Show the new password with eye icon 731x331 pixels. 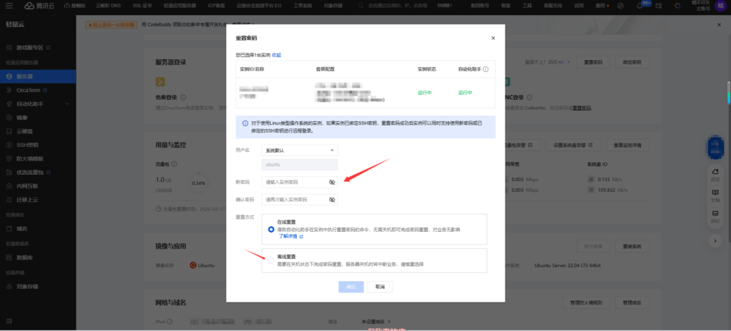coord(331,183)
